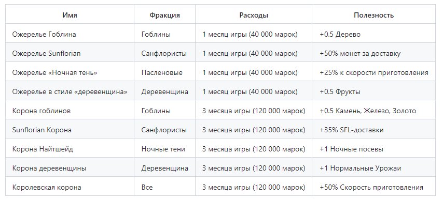Click the Пасленовые faction cell
This screenshot has height=200, width=443.
tap(165, 72)
